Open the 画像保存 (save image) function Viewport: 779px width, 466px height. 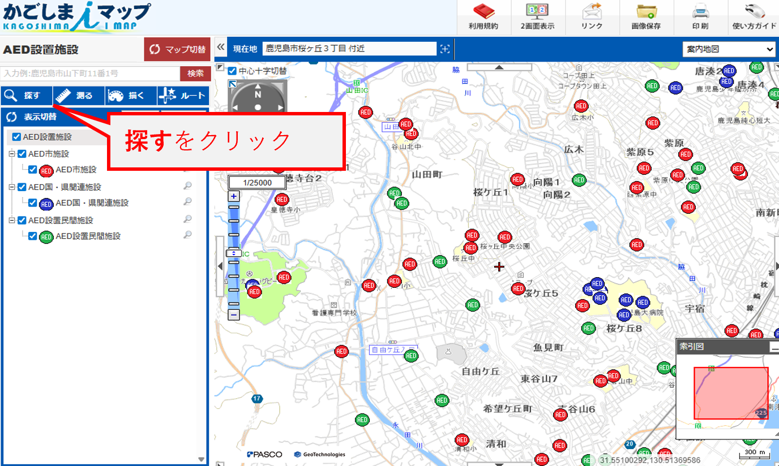tap(647, 16)
